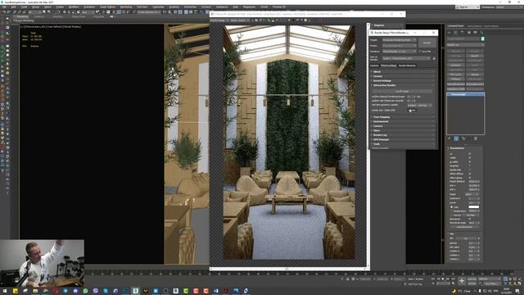The height and width of the screenshot is (295, 524).
Task: Click the white light color swatch in Parameters
Action: coord(474,207)
